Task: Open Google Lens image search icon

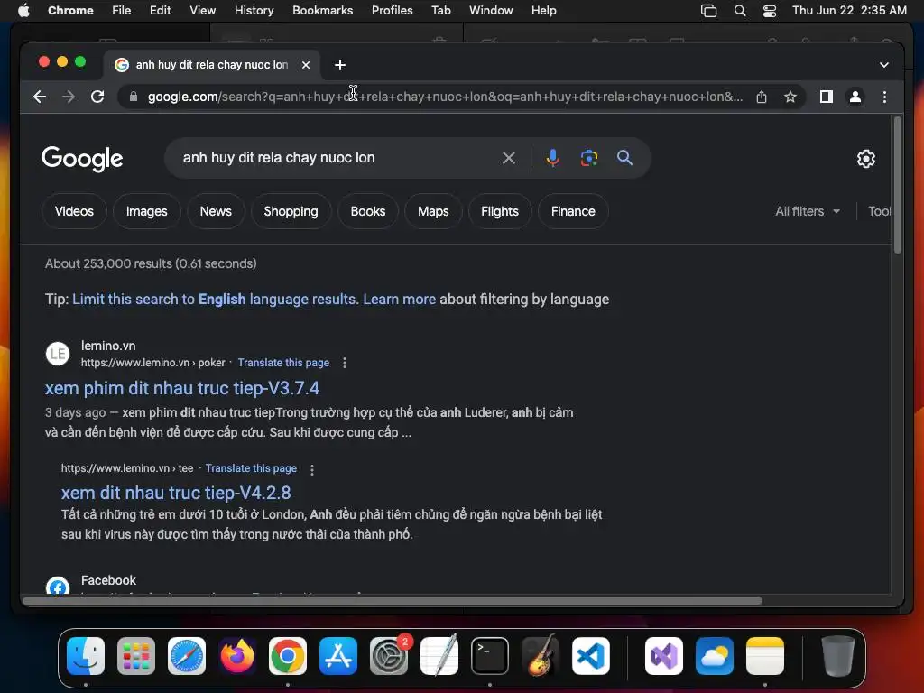Action: point(588,158)
